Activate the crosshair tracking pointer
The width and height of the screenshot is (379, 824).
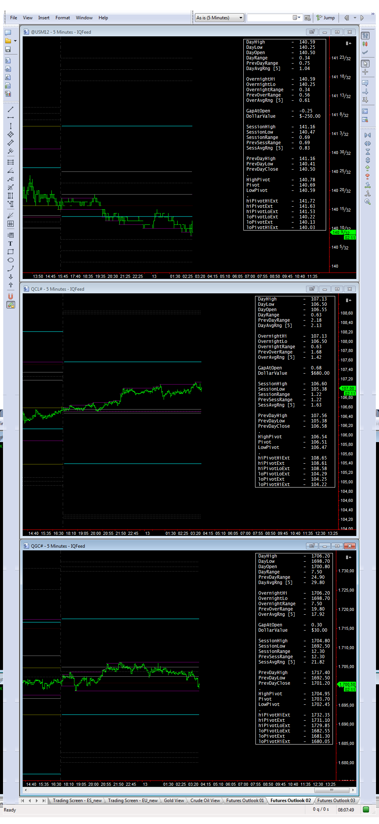(x=365, y=72)
